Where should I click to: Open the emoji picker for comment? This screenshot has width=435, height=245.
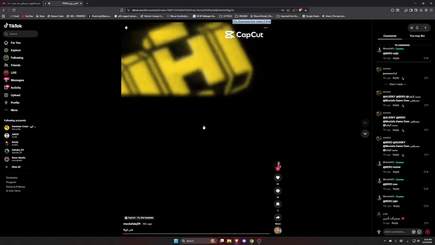point(419,232)
